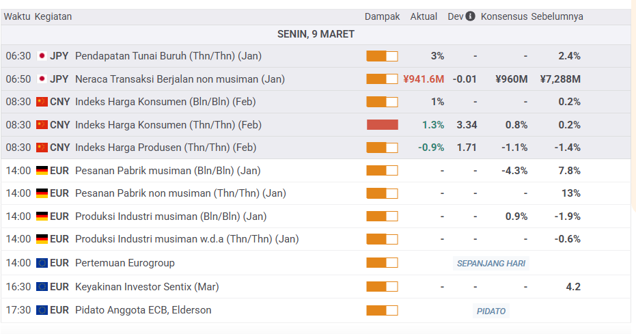Viewport: 636px width, 334px height.
Task: Expand Produksi Industri musiman (Bln/Bln) row
Action: (x=170, y=217)
